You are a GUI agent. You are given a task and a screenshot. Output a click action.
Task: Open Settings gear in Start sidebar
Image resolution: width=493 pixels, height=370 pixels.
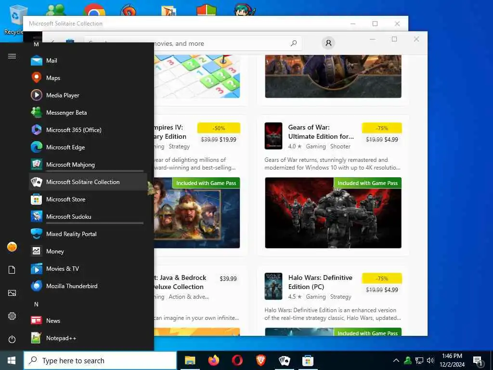12,316
